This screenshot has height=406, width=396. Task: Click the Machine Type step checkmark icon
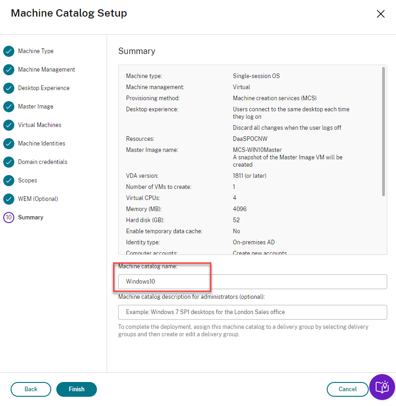tap(9, 51)
